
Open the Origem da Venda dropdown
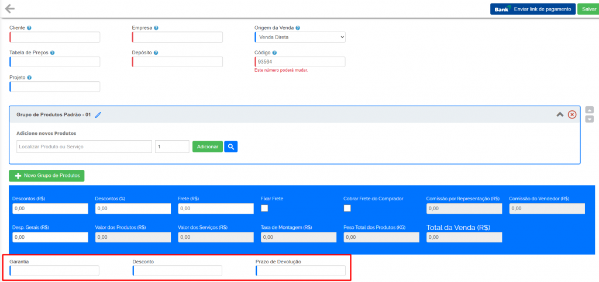click(x=300, y=37)
